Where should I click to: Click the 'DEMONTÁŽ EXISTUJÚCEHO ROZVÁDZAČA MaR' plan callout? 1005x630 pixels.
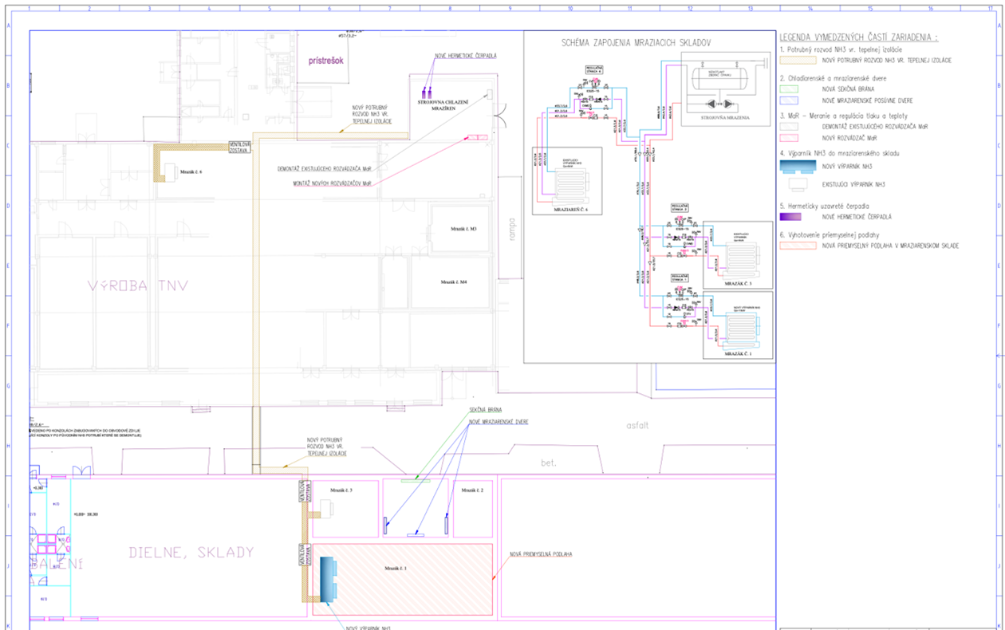pos(325,168)
